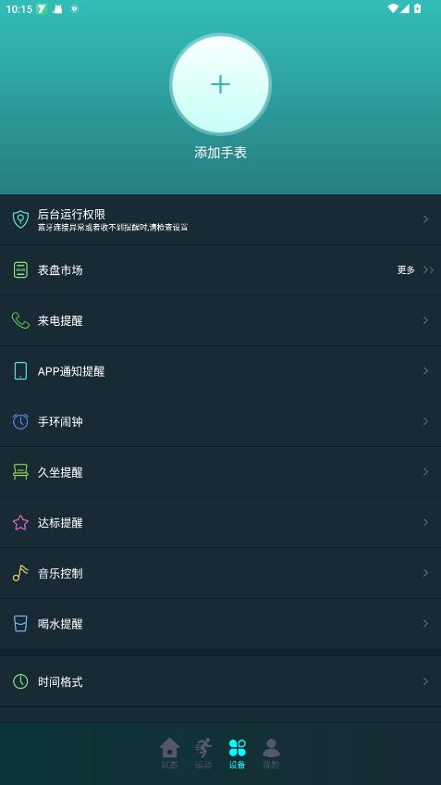Switch to the 状态 home tab
Viewport: 441px width, 785px height.
point(169,754)
